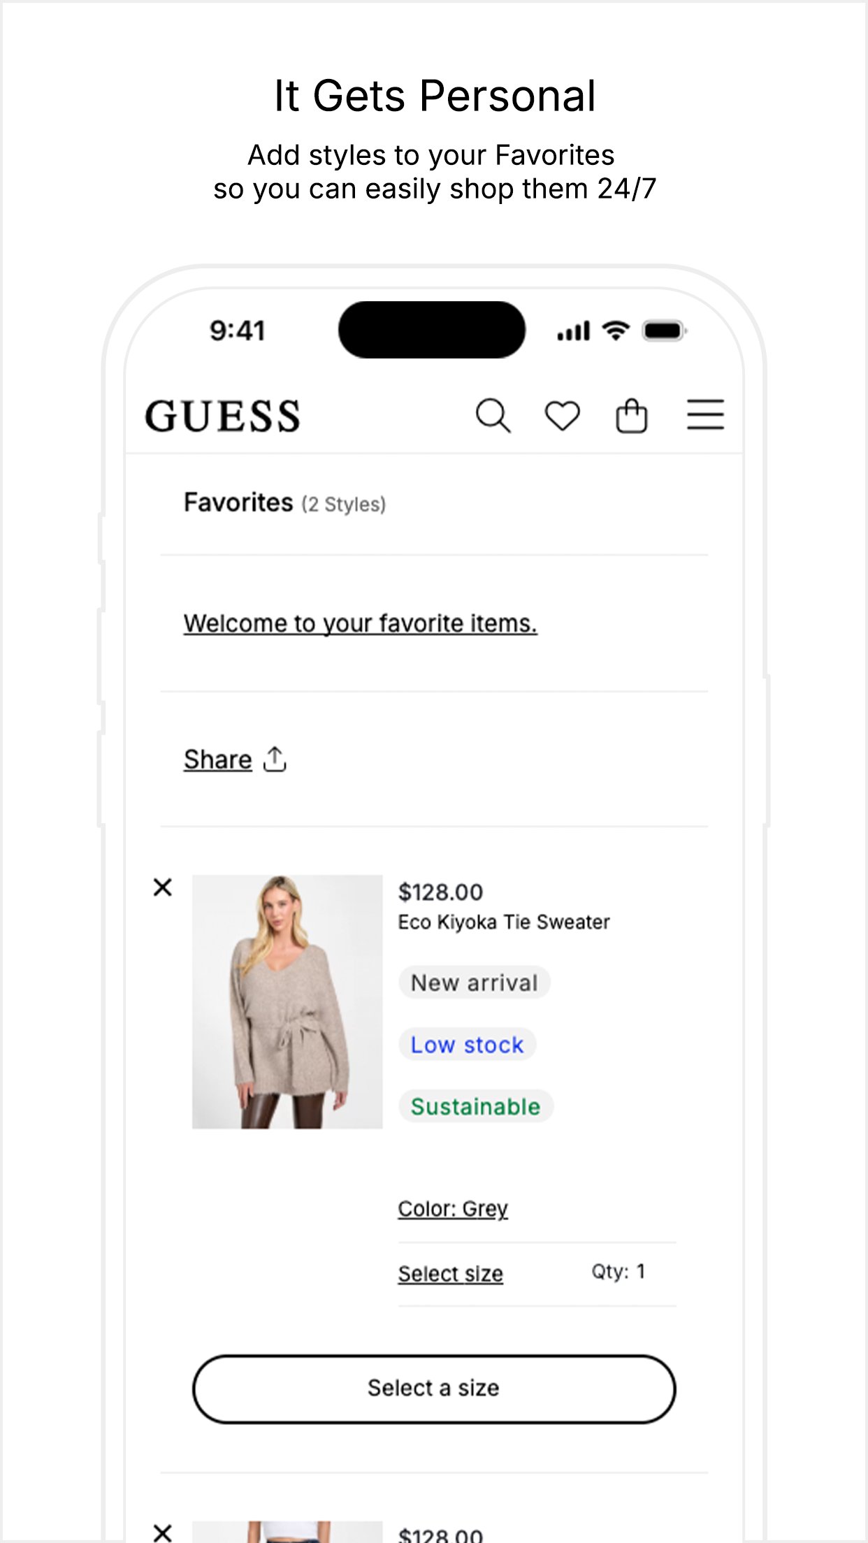Click Welcome to your favorite items link
Image resolution: width=868 pixels, height=1543 pixels.
(360, 623)
